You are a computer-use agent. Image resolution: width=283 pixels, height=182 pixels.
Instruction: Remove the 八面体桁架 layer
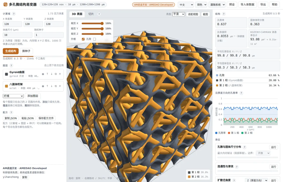coord(60,86)
